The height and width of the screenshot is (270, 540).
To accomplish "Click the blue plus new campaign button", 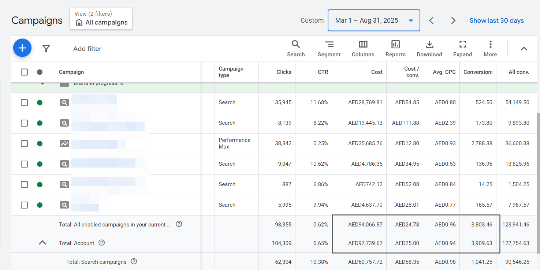I will (x=22, y=48).
